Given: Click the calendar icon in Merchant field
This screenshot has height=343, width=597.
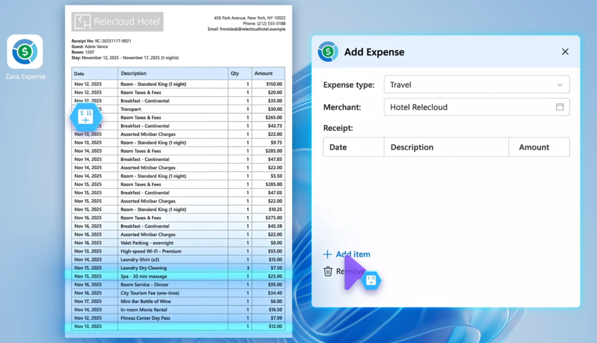Looking at the screenshot, I should [559, 107].
